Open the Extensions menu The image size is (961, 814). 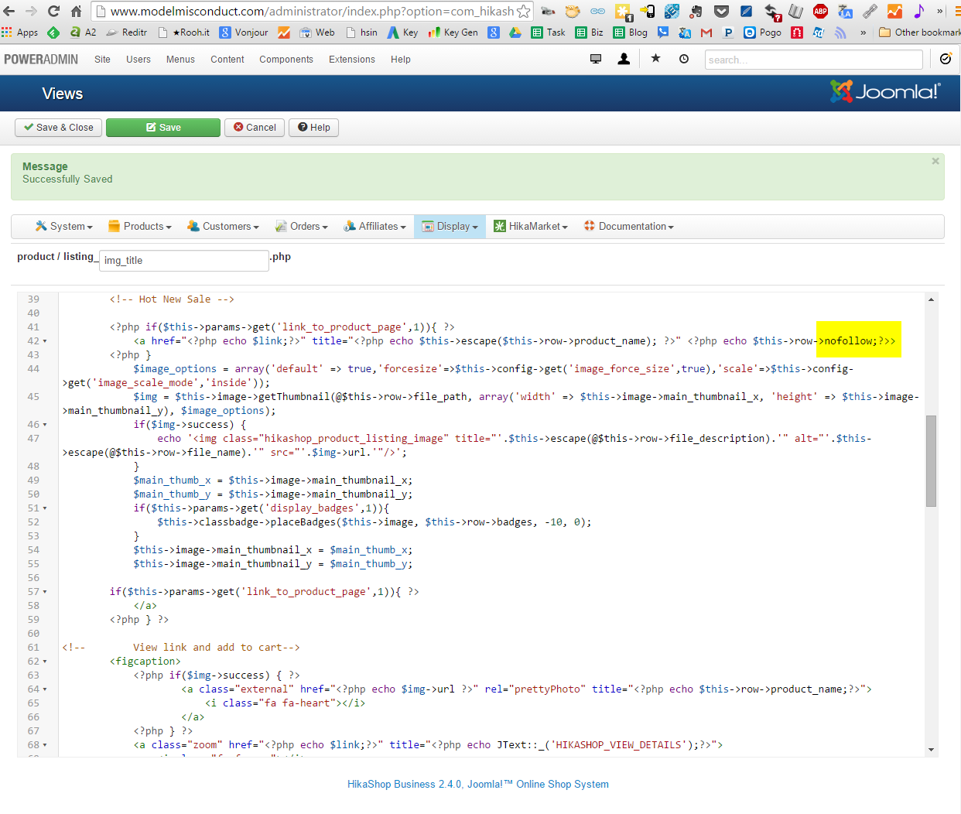click(x=351, y=60)
